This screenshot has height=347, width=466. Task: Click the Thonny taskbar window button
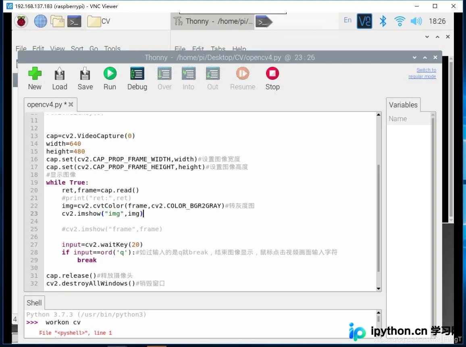(213, 21)
